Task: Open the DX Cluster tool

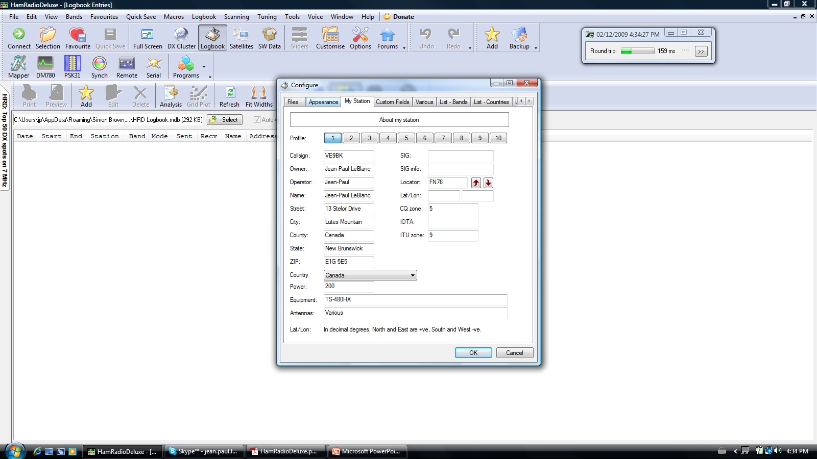Action: coord(181,38)
